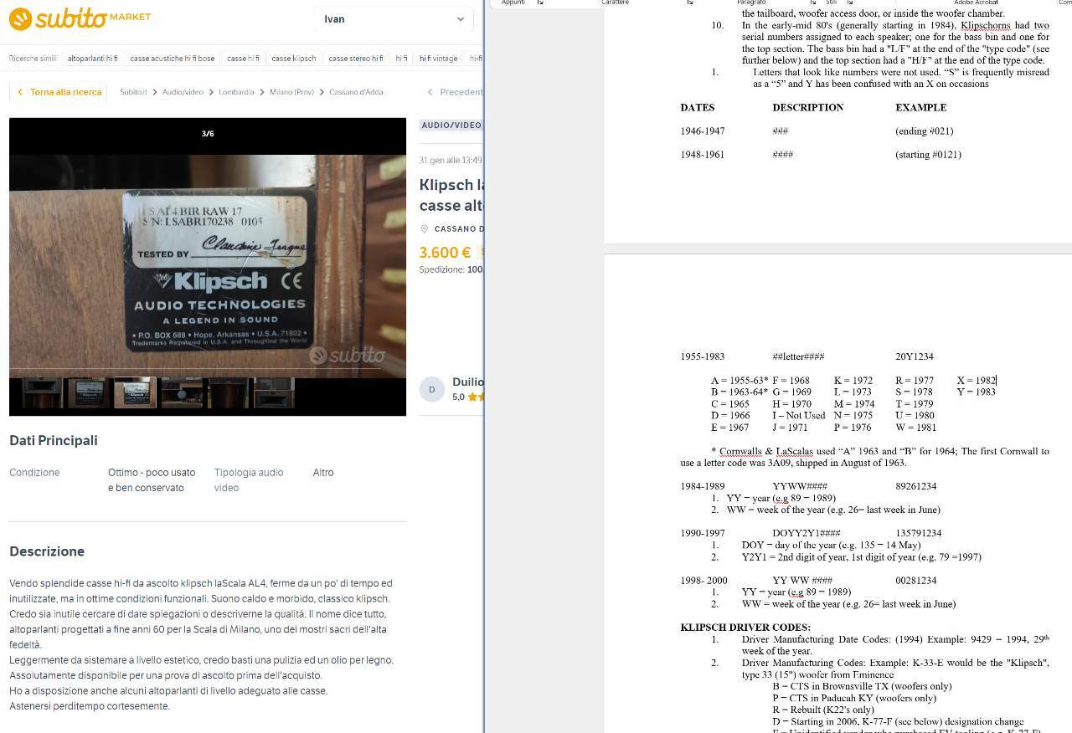The image size is (1072, 733).
Task: Open the Audio/video breadcrumb
Action: (x=183, y=92)
